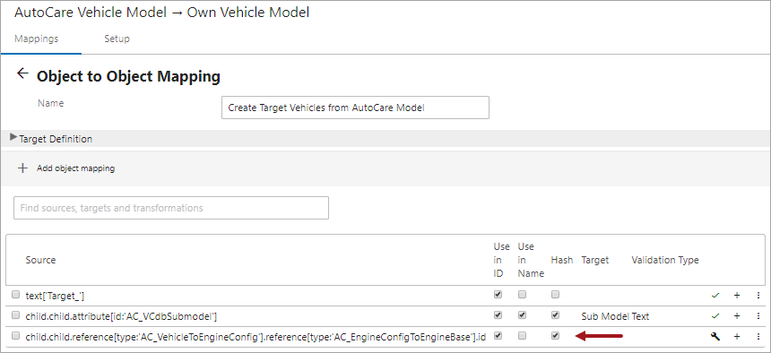Switch to the Setup tab
Screen dimensions: 771x353
[117, 39]
